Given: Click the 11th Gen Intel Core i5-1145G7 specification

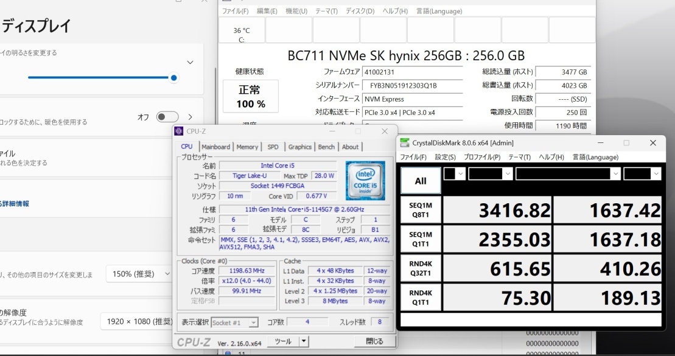Looking at the screenshot, I should tap(305, 209).
